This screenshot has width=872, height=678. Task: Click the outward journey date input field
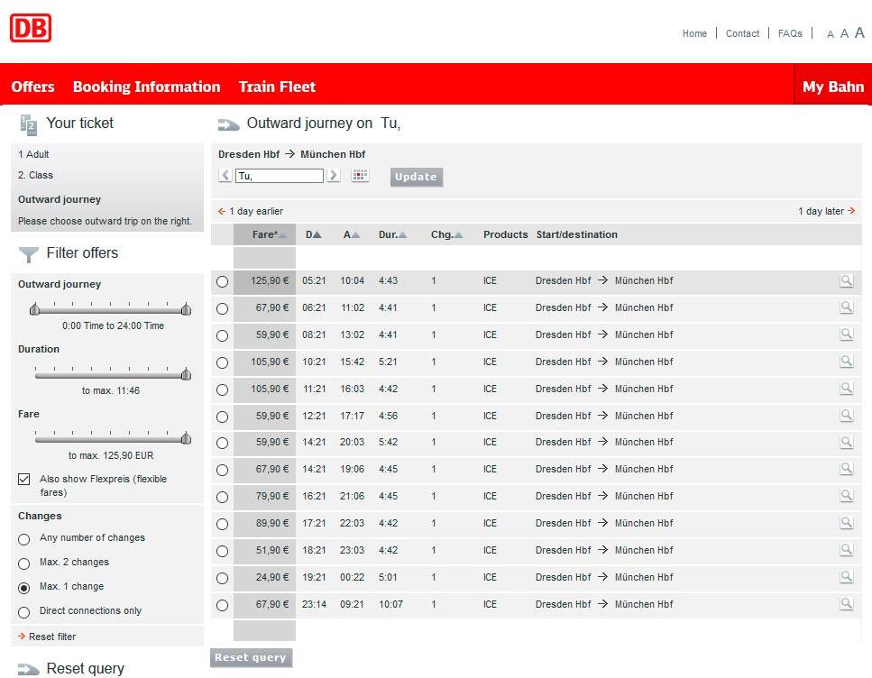(279, 177)
